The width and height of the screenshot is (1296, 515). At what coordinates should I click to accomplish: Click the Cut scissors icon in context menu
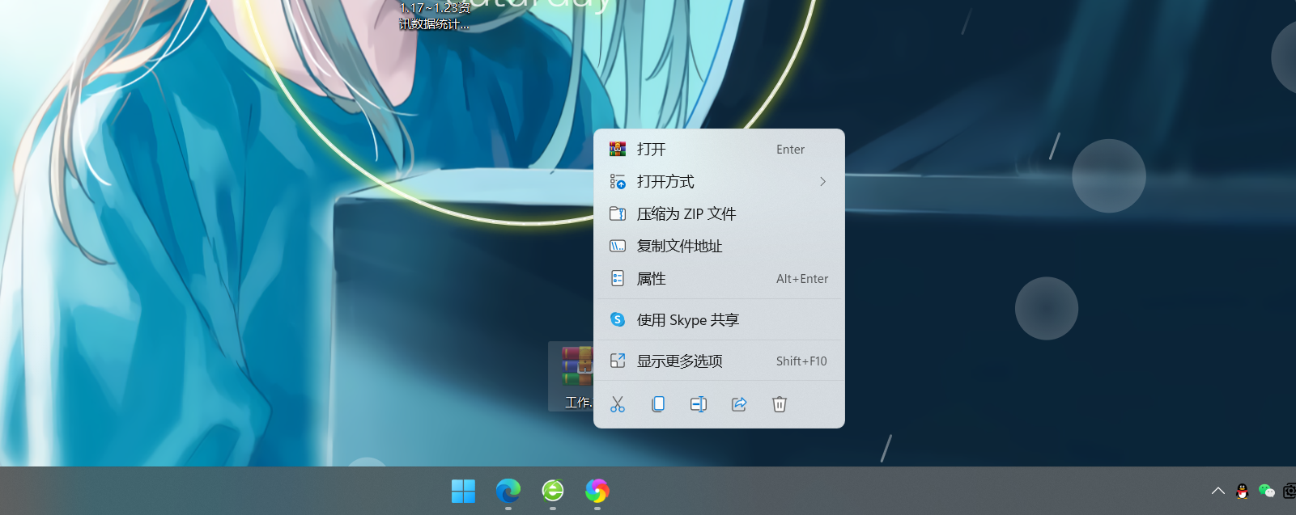[618, 404]
